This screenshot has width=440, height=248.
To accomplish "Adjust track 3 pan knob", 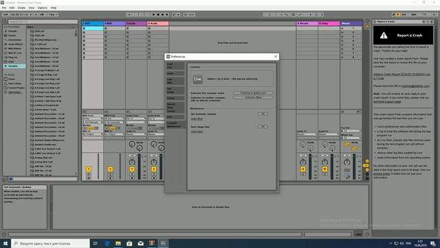I will click(x=132, y=163).
